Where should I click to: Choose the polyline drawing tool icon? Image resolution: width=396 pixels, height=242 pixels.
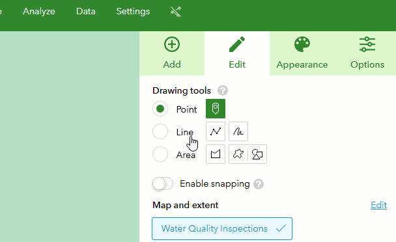(216, 131)
